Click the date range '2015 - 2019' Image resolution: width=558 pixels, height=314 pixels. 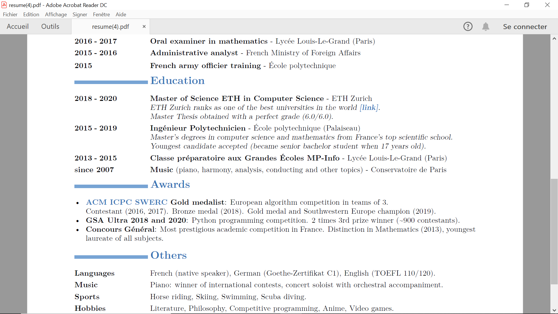click(96, 128)
